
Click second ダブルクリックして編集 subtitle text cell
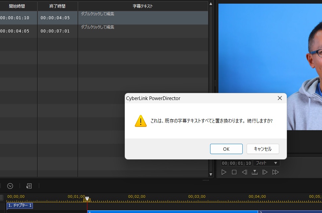(143, 31)
